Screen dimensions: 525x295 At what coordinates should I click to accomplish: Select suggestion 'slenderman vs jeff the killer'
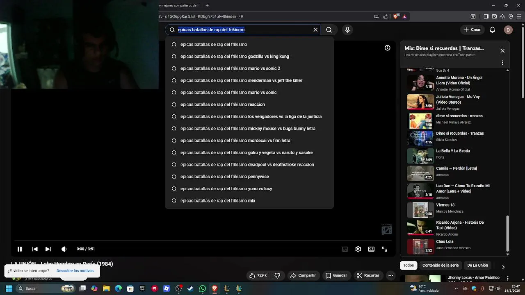pos(249,80)
